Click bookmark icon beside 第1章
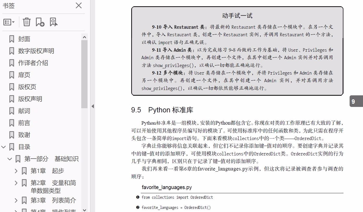Image resolution: width=363 pixels, height=212 pixels. click(24, 171)
